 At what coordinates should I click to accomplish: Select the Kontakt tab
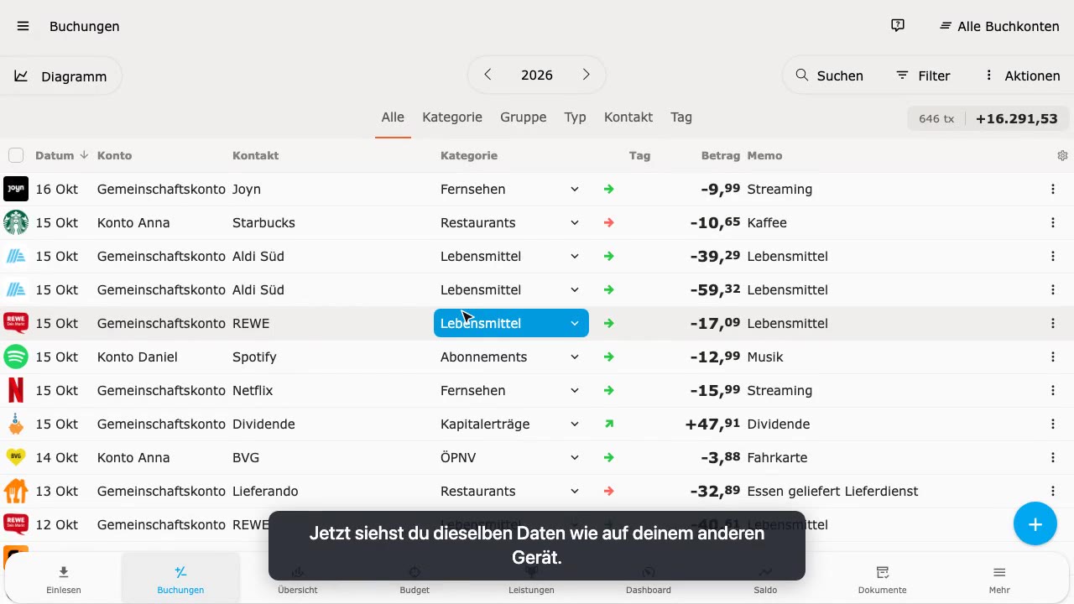tap(628, 117)
